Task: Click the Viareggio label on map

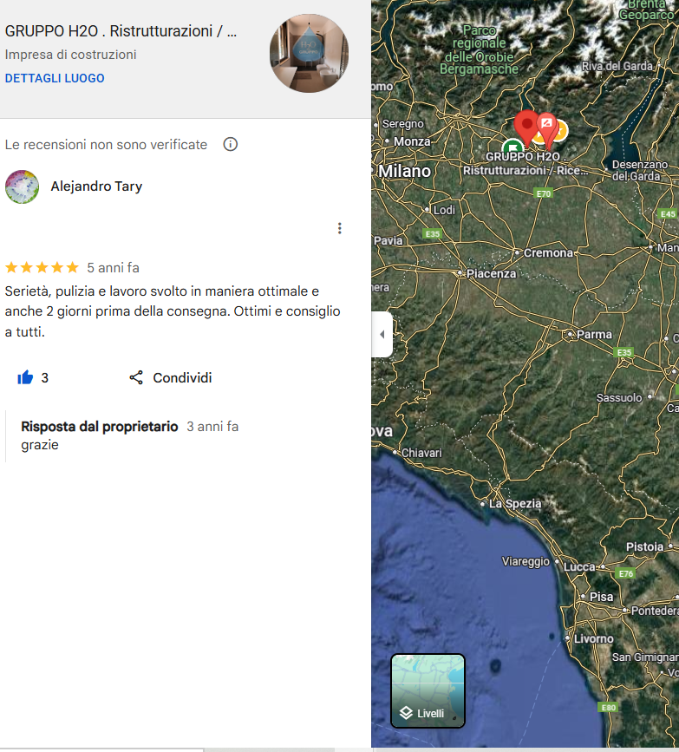Action: click(x=526, y=561)
